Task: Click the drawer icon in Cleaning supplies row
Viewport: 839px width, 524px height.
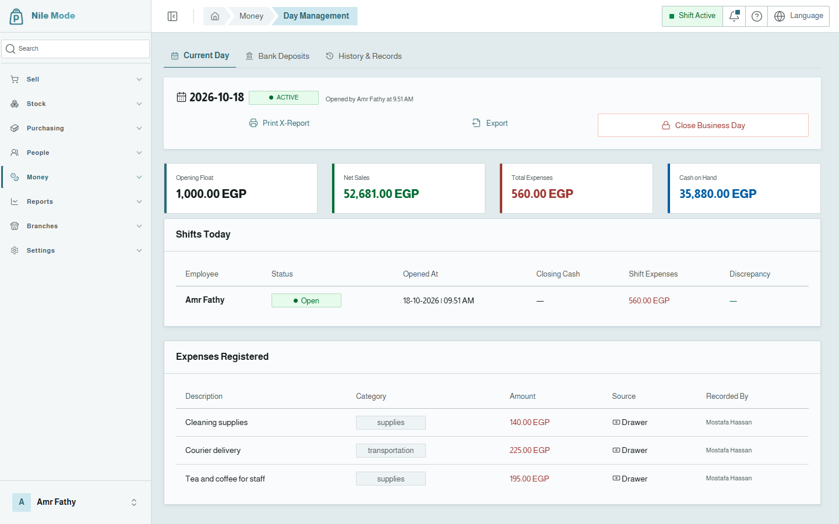Action: coord(616,422)
